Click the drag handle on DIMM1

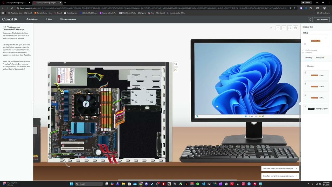[305, 72]
